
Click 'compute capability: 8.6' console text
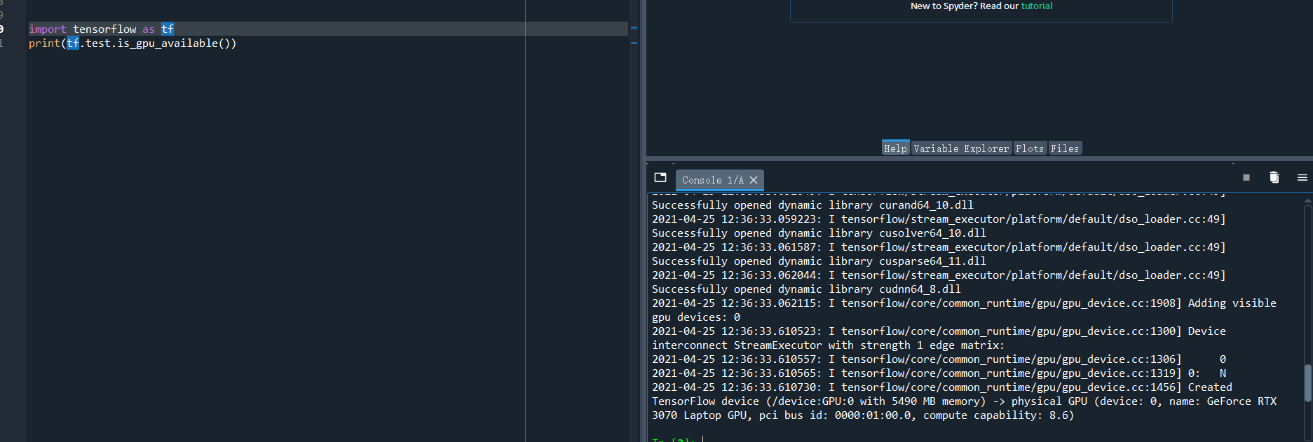tap(995, 415)
